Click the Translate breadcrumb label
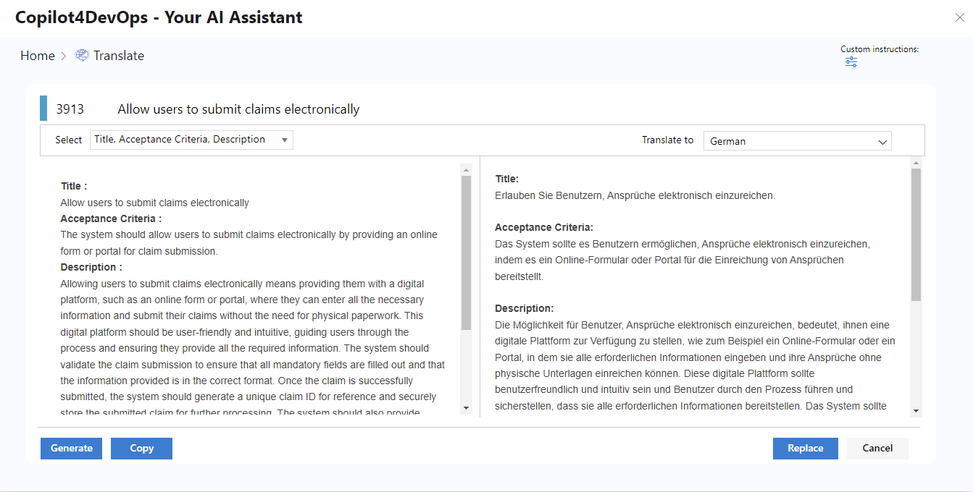The image size is (973, 492). (119, 56)
